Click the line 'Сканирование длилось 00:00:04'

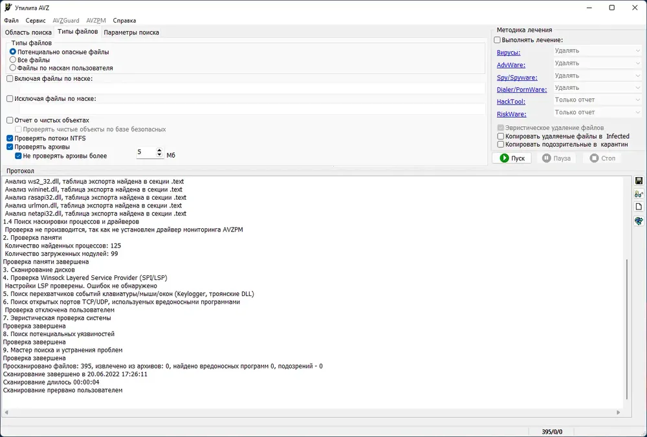pyautogui.click(x=51, y=382)
